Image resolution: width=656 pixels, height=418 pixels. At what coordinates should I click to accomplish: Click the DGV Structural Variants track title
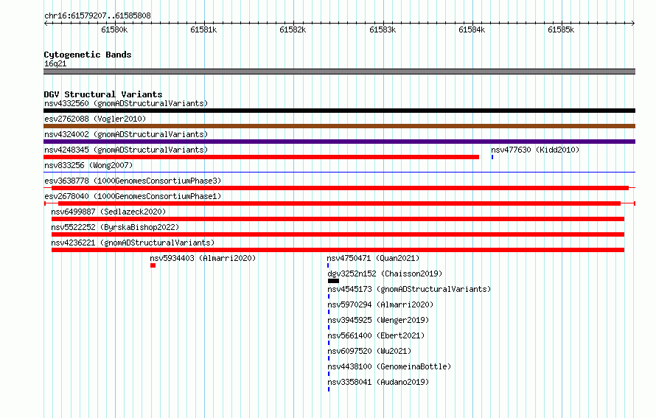pos(103,94)
